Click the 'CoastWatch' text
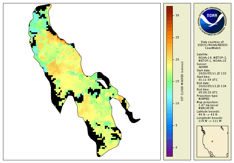The height and width of the screenshot is (163, 234). coord(213,48)
